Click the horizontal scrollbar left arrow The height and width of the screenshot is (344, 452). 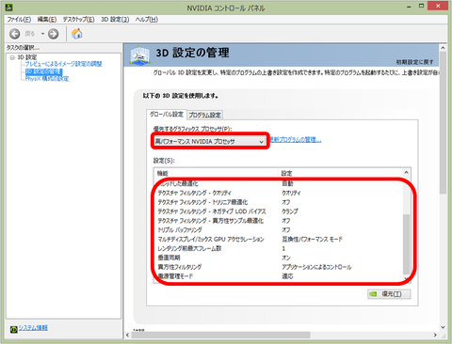[x=127, y=335]
